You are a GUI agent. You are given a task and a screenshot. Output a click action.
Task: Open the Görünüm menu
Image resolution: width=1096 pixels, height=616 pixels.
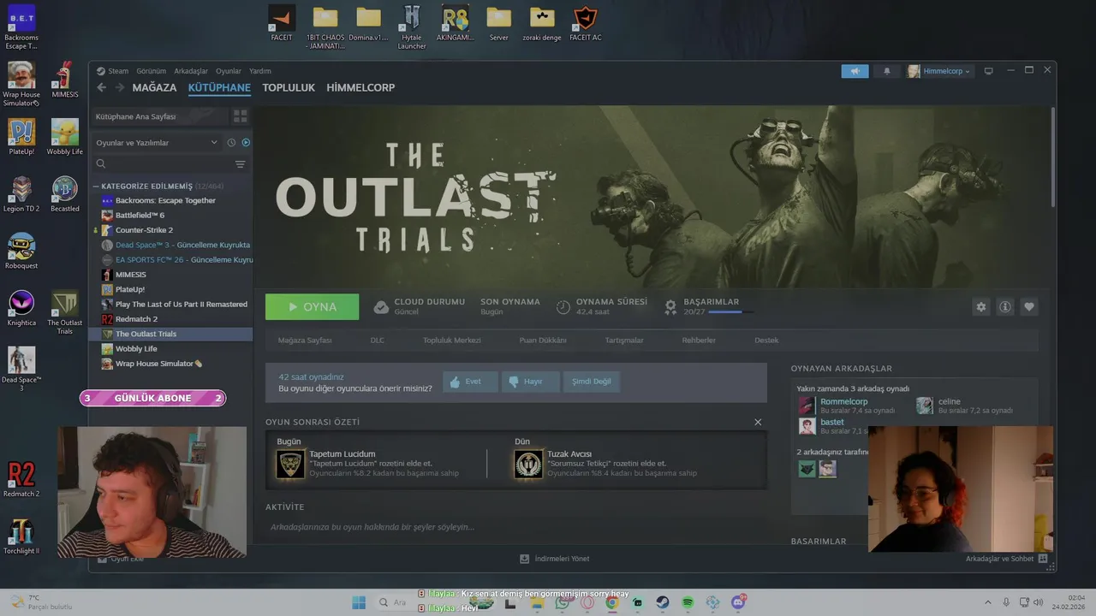click(151, 71)
